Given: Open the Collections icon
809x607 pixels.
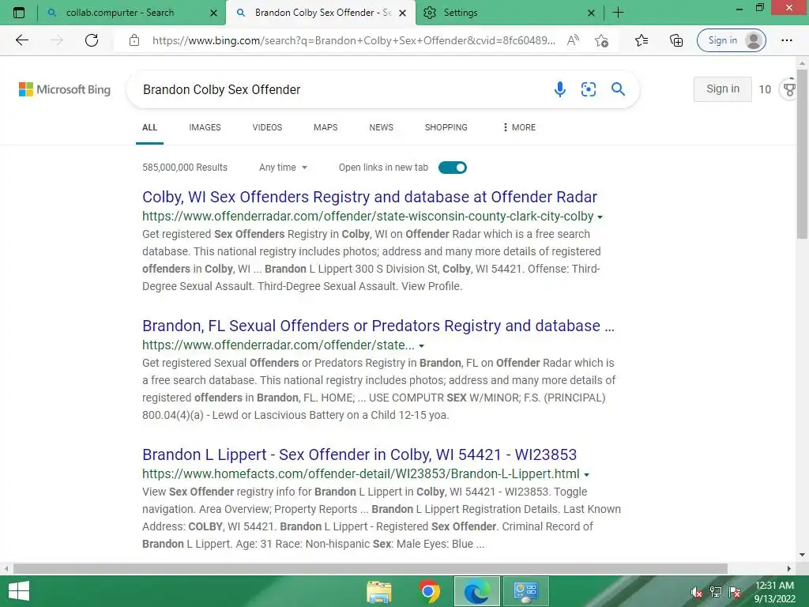Looking at the screenshot, I should 676,40.
